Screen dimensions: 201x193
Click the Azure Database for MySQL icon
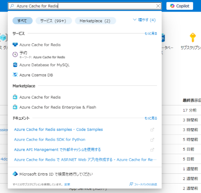coord(15,65)
